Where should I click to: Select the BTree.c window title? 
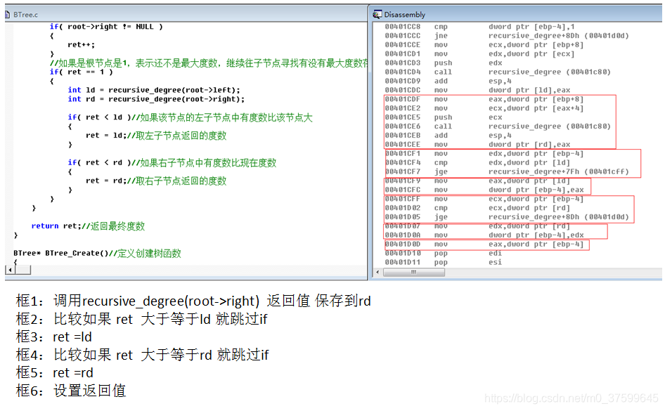[x=25, y=15]
